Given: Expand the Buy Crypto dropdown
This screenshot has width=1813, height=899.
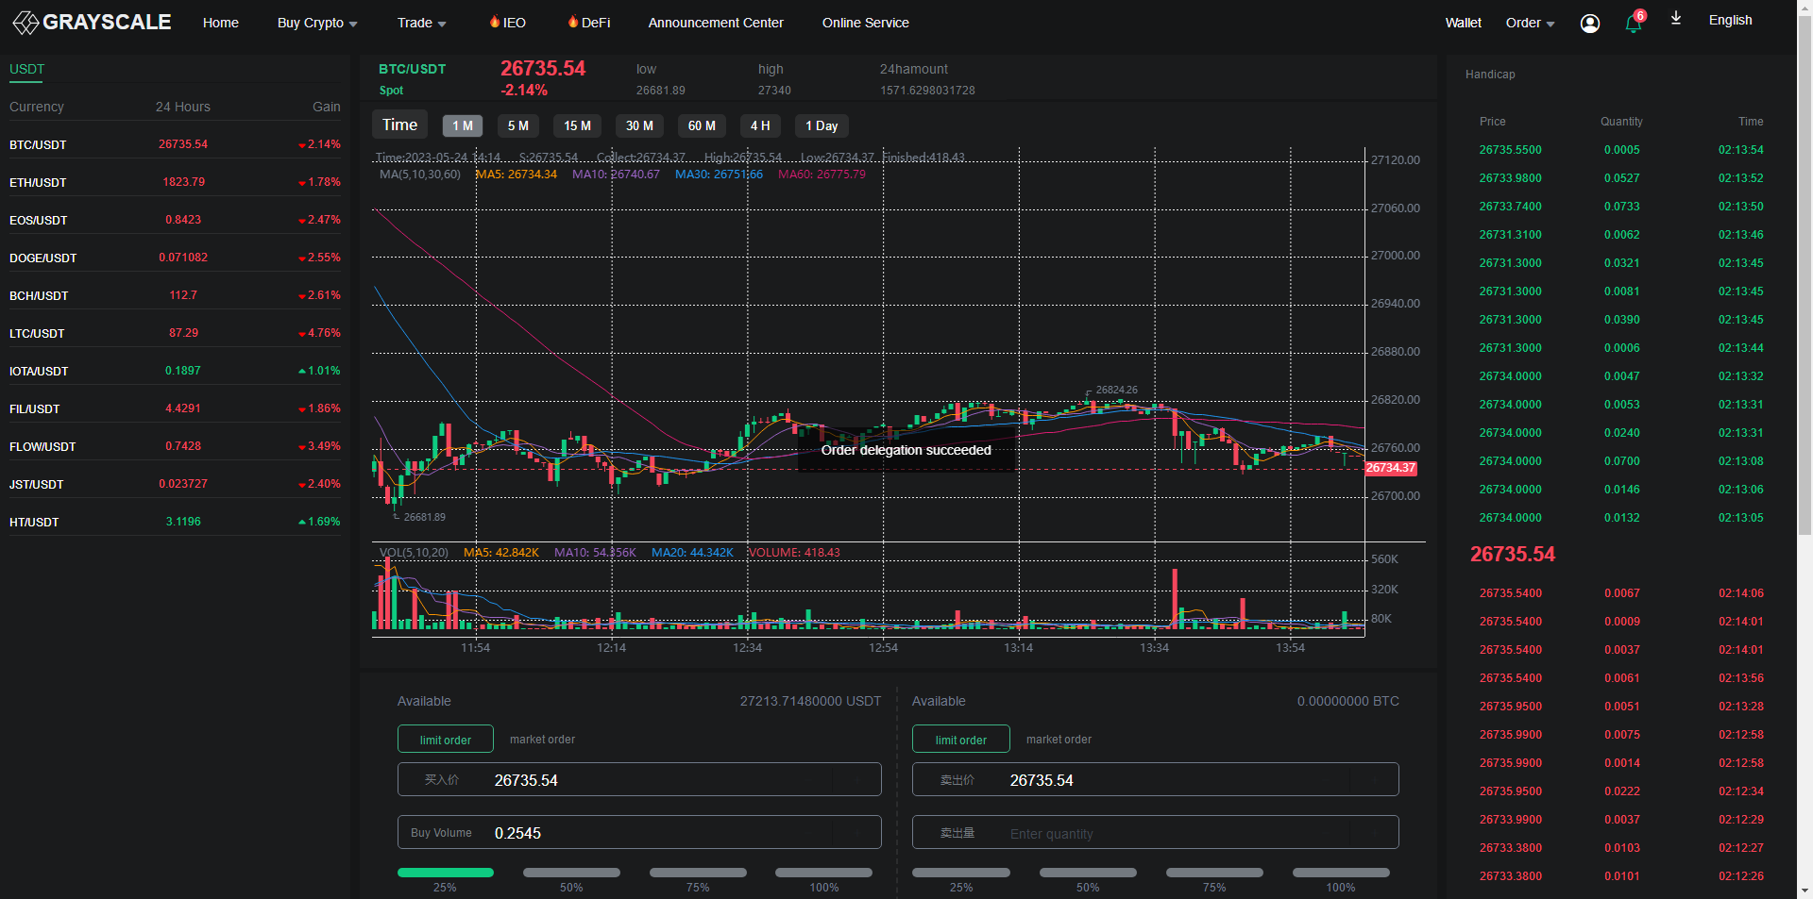Looking at the screenshot, I should pos(317,23).
